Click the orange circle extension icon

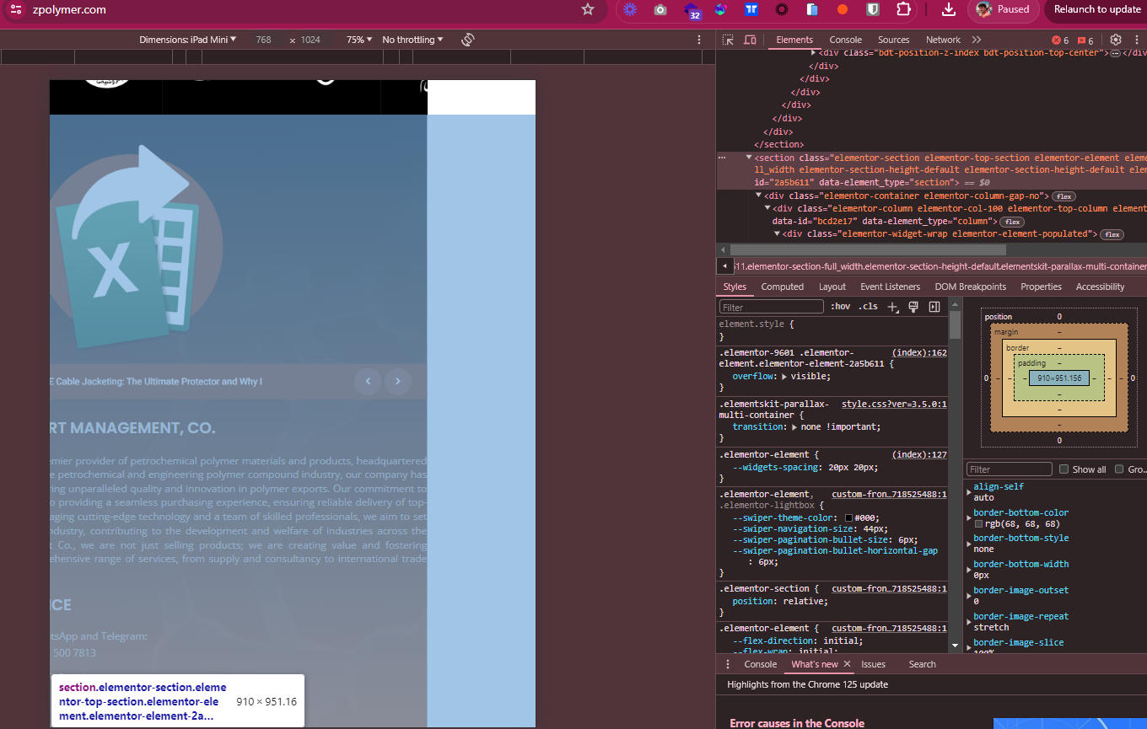[842, 9]
